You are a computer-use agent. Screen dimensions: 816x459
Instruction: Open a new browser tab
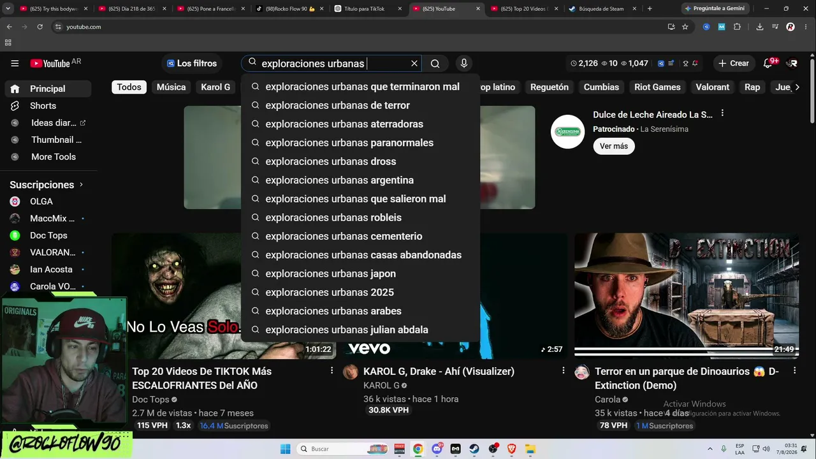pos(650,9)
